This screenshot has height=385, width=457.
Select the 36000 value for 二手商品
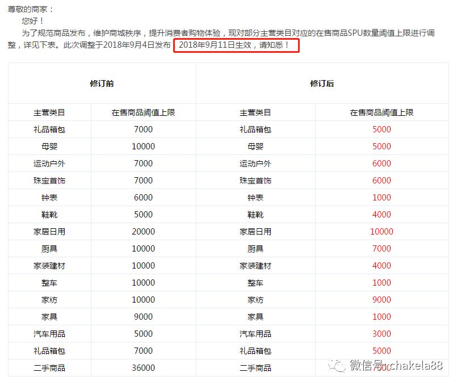pos(143,368)
